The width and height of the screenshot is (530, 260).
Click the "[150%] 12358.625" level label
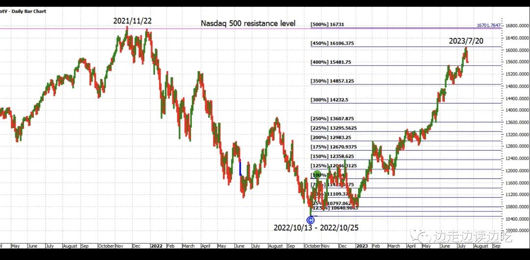coord(332,156)
